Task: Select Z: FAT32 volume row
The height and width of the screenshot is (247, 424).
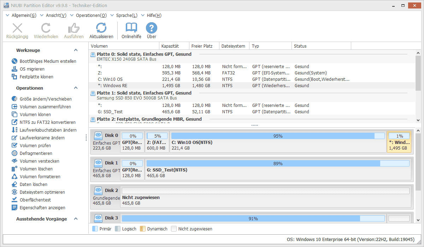Action: point(252,73)
